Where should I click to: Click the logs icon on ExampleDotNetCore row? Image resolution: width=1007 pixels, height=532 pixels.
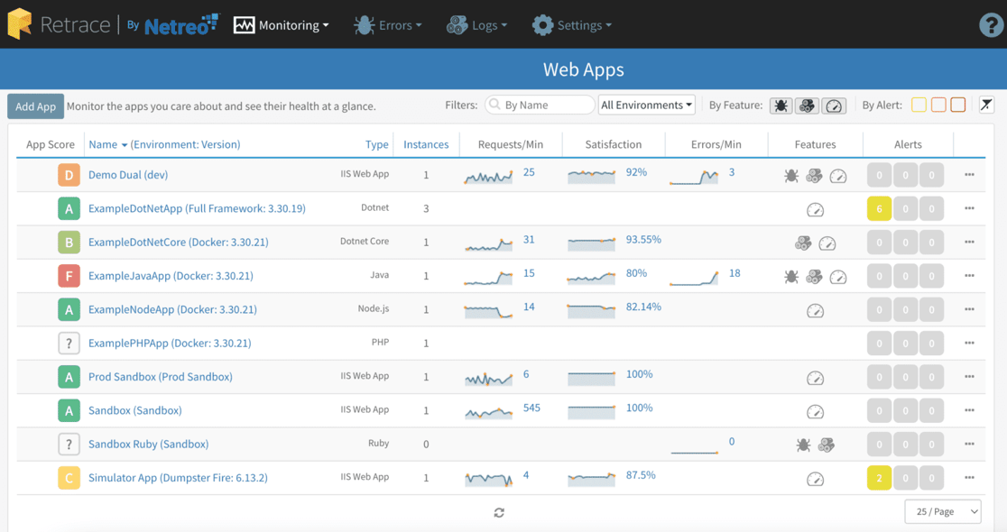coord(804,243)
